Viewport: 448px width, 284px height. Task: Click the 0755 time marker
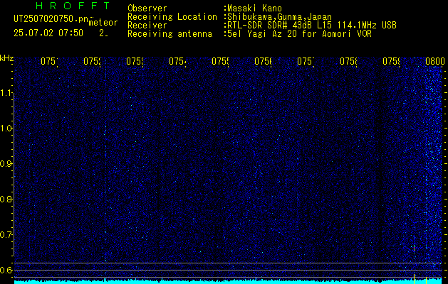click(x=220, y=61)
